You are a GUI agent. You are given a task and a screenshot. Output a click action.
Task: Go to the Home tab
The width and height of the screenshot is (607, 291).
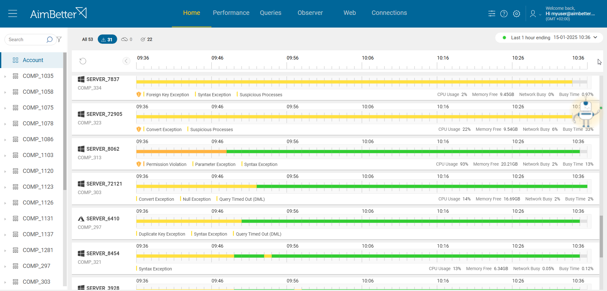point(191,13)
